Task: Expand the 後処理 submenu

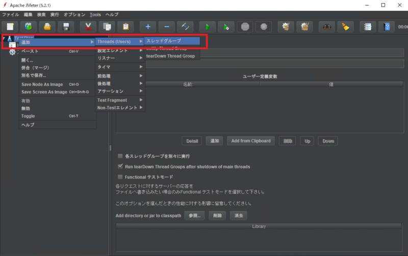Action: coord(120,84)
